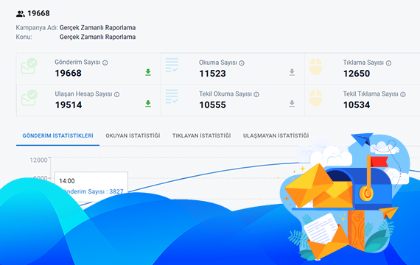Image resolution: width=420 pixels, height=265 pixels.
Task: Download the Tekil Okuma Sayısı list
Action: (x=292, y=104)
